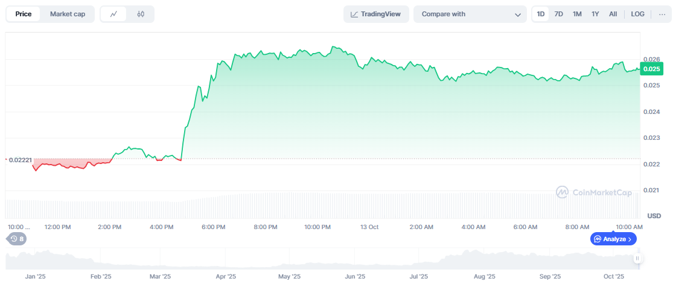Click the 13 Oct axis label
673x290 pixels.
coord(369,227)
